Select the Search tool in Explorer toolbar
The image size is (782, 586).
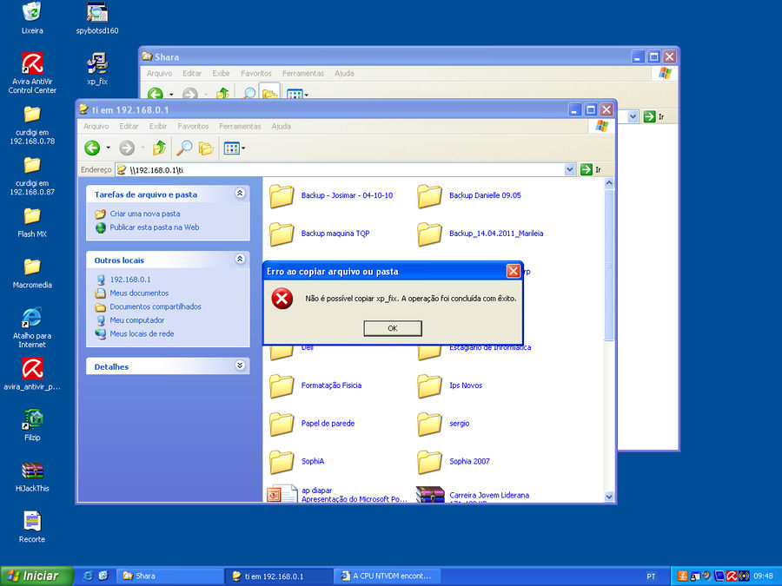pyautogui.click(x=184, y=147)
